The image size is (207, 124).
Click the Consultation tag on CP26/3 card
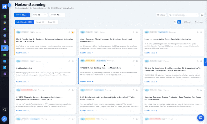click(x=90, y=61)
